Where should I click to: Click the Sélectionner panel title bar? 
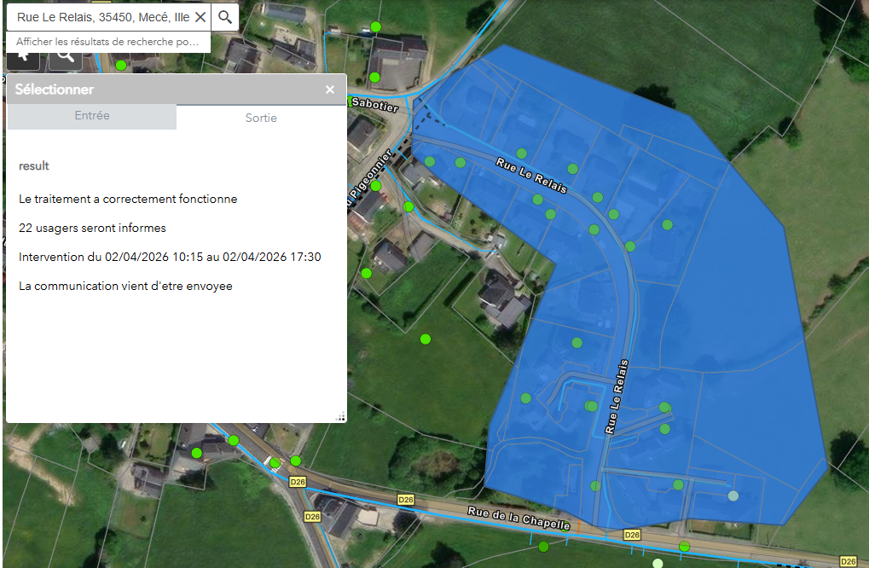[162, 90]
